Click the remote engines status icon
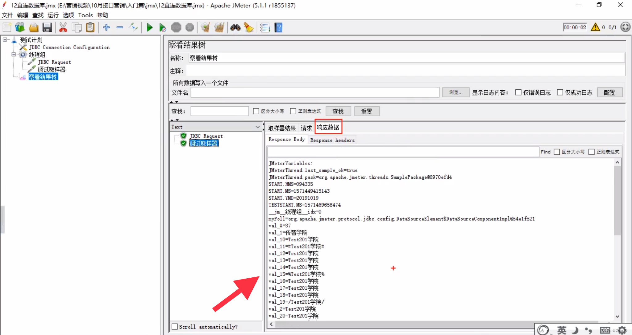 (625, 27)
